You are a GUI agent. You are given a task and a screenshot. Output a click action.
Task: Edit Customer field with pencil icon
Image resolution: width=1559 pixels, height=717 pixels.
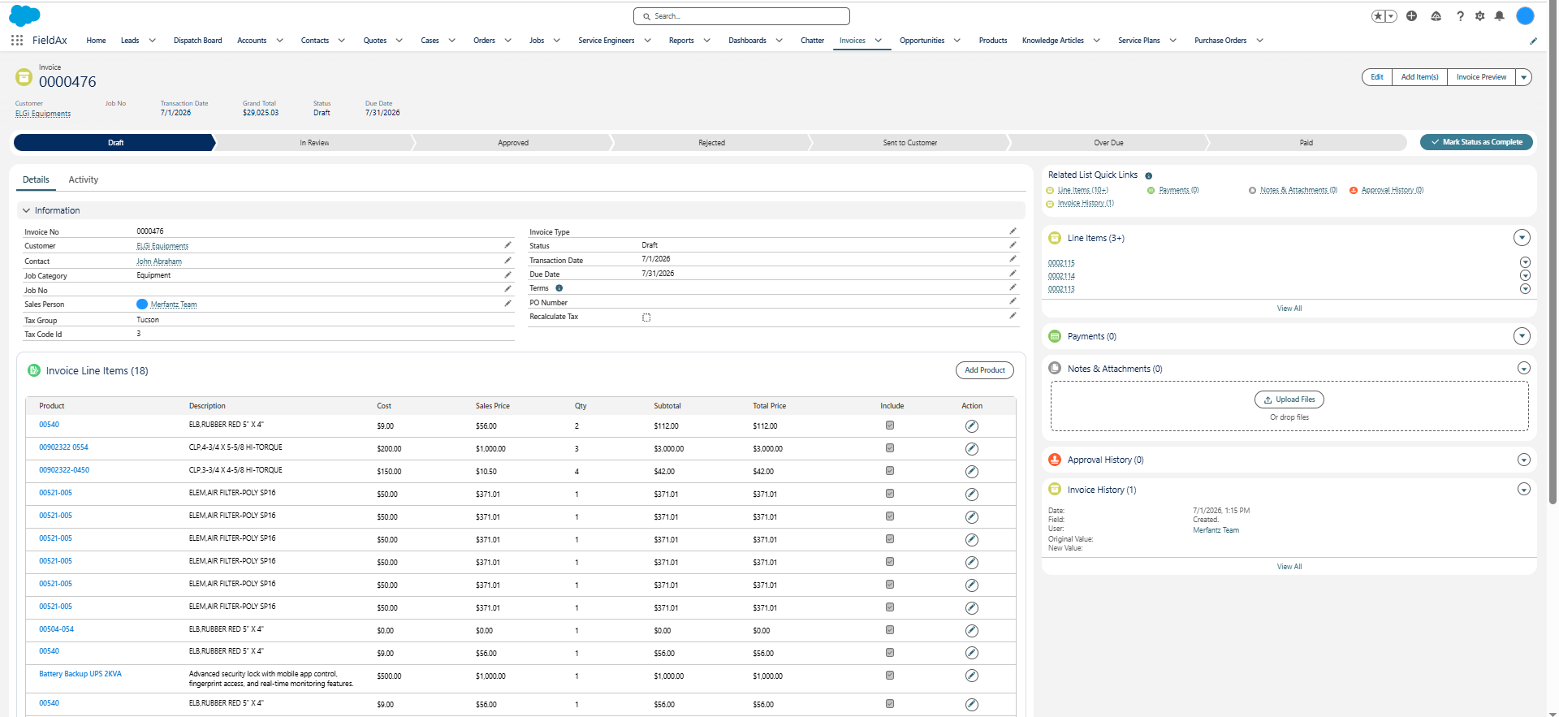click(507, 244)
